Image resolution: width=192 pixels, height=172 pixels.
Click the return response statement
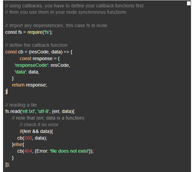click(x=29, y=85)
